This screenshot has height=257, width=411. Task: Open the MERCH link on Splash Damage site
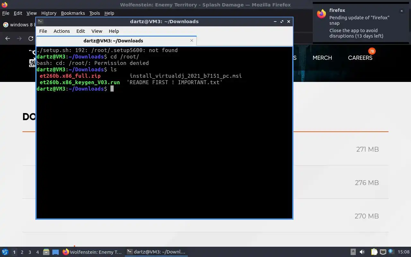[322, 58]
